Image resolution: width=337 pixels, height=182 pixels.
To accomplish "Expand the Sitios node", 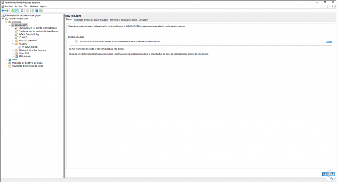I will 6,60.
